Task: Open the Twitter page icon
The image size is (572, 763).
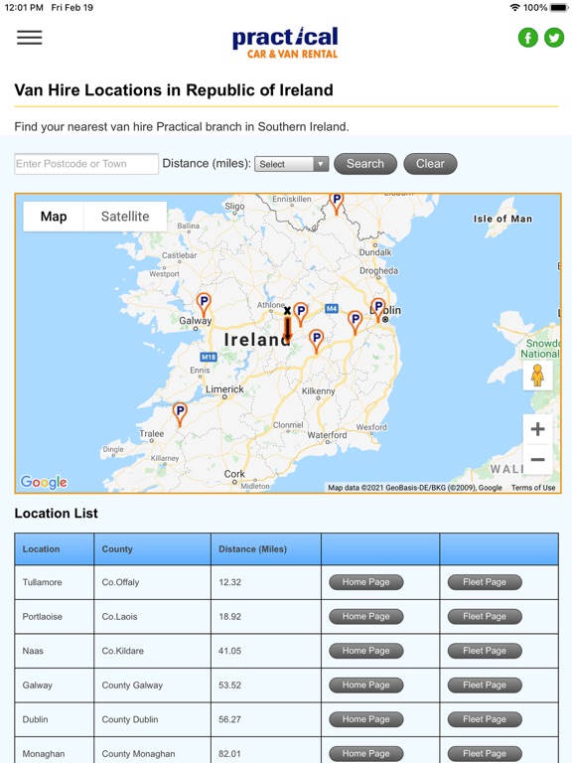Action: tap(554, 38)
